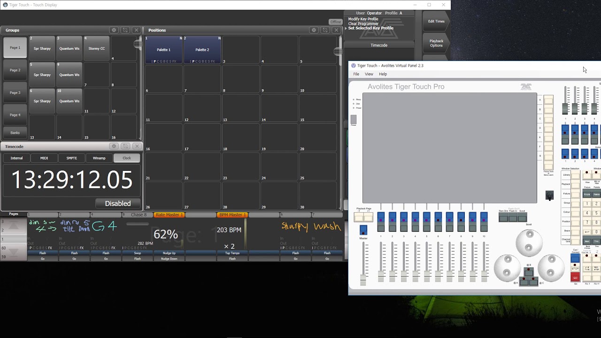The height and width of the screenshot is (338, 601).
Task: Switch Groups to Page 1
Action: pos(15,48)
